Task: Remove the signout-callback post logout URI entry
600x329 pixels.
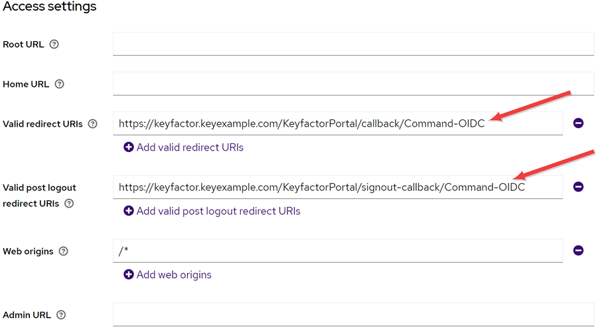Action: [578, 187]
